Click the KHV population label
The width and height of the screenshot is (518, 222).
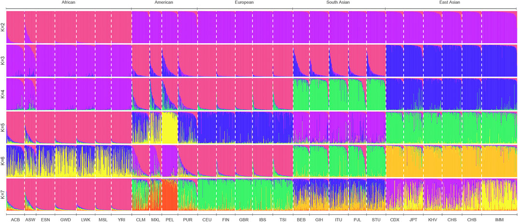pyautogui.click(x=432, y=219)
